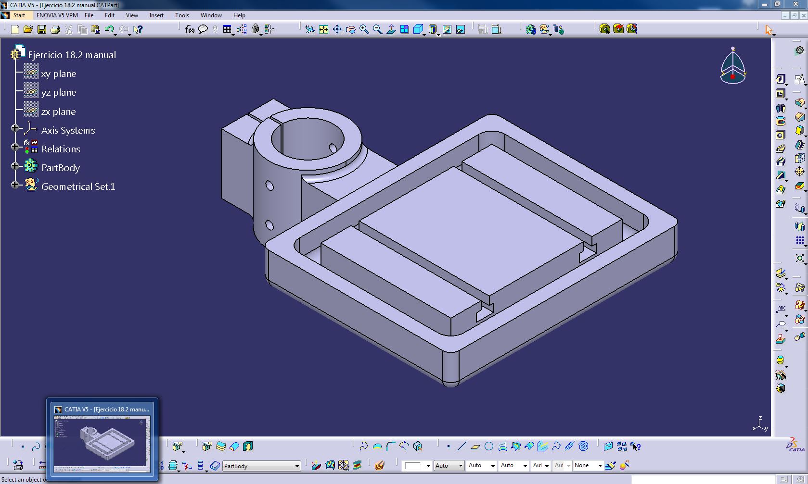Viewport: 808px width, 484px height.
Task: Click the compass in the viewport corner
Action: 733,66
